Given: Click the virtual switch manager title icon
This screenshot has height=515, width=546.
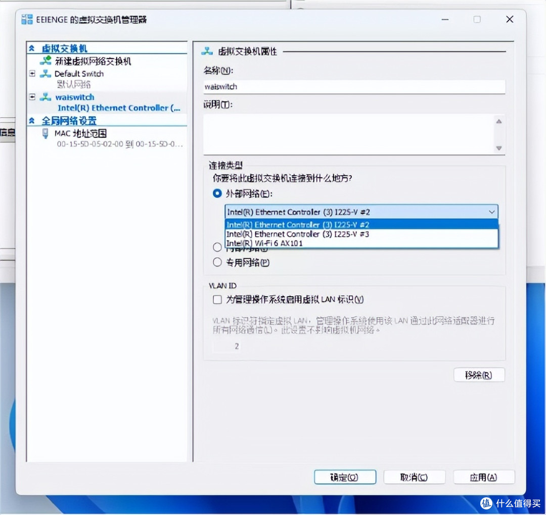Looking at the screenshot, I should pos(27,20).
